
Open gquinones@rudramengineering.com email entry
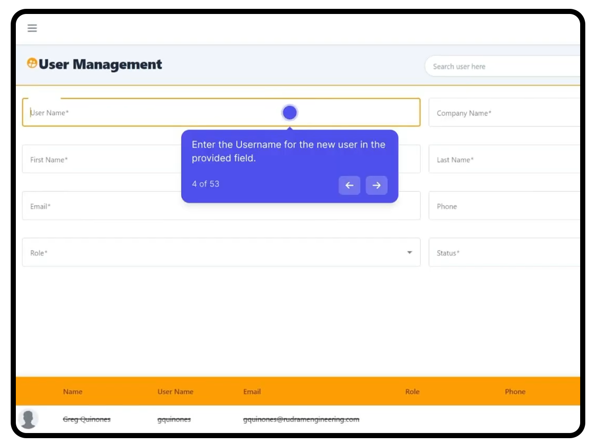point(301,420)
